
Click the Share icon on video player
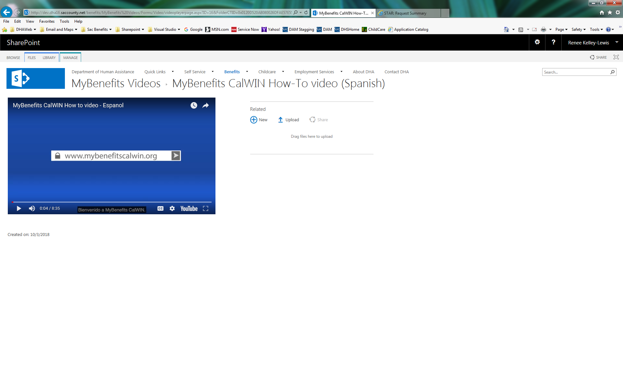coord(206,105)
